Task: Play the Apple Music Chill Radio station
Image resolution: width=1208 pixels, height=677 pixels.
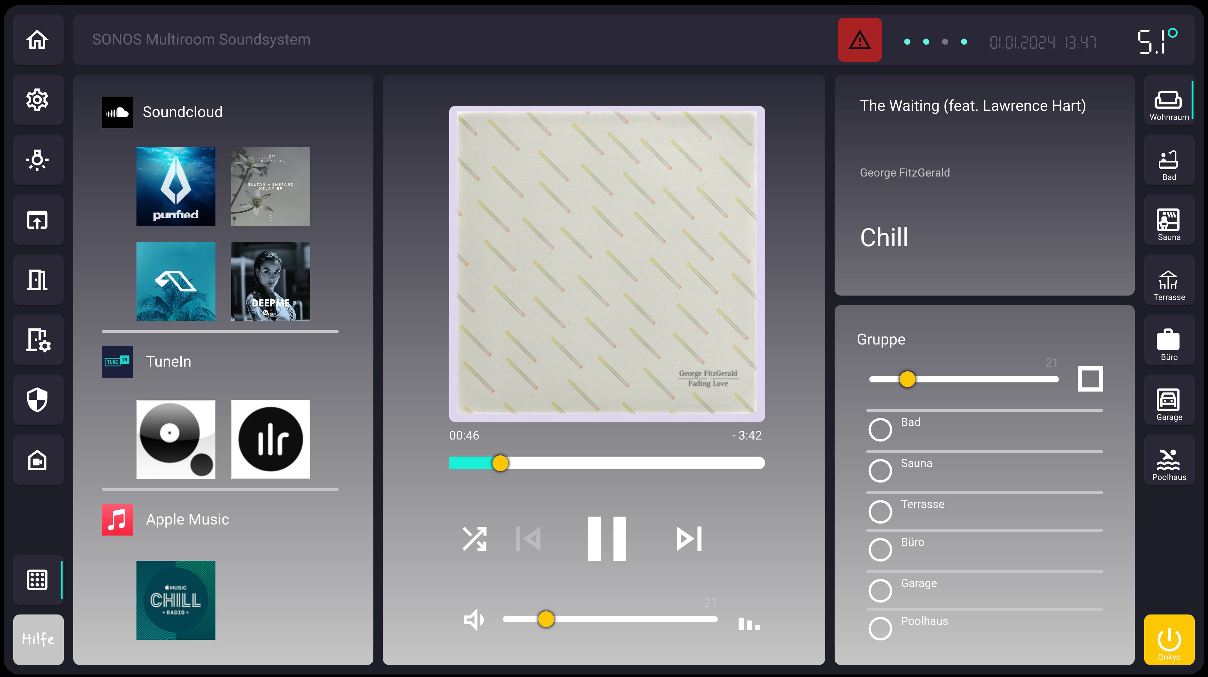Action: (176, 600)
